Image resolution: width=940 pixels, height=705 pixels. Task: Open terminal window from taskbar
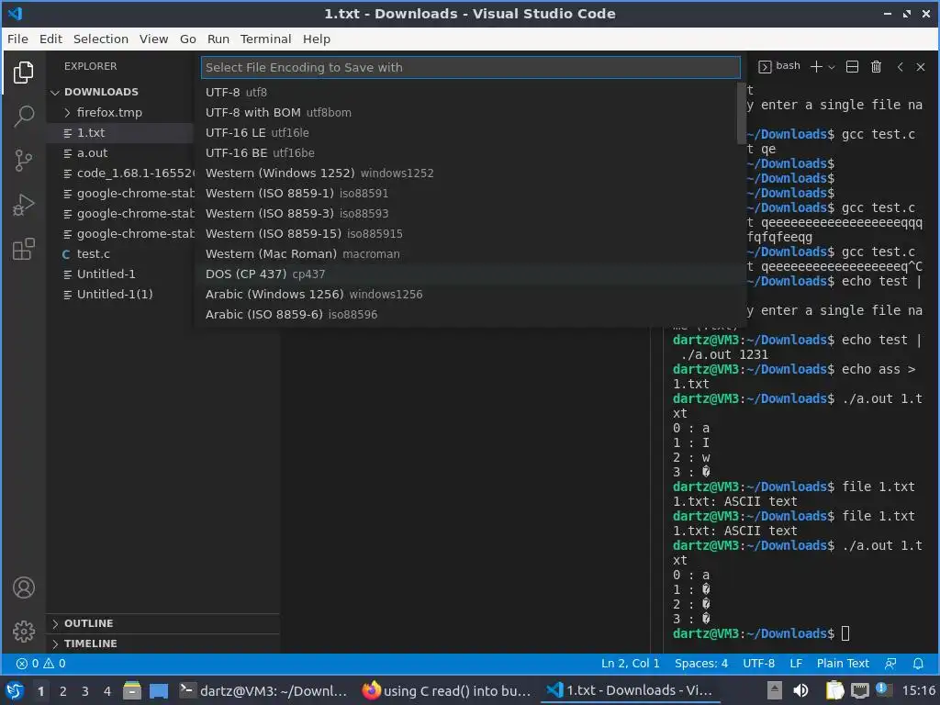click(263, 691)
